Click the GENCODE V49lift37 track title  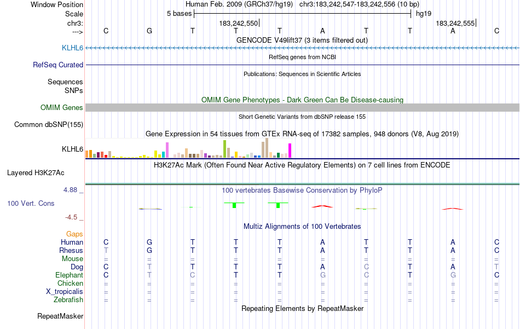pyautogui.click(x=302, y=40)
